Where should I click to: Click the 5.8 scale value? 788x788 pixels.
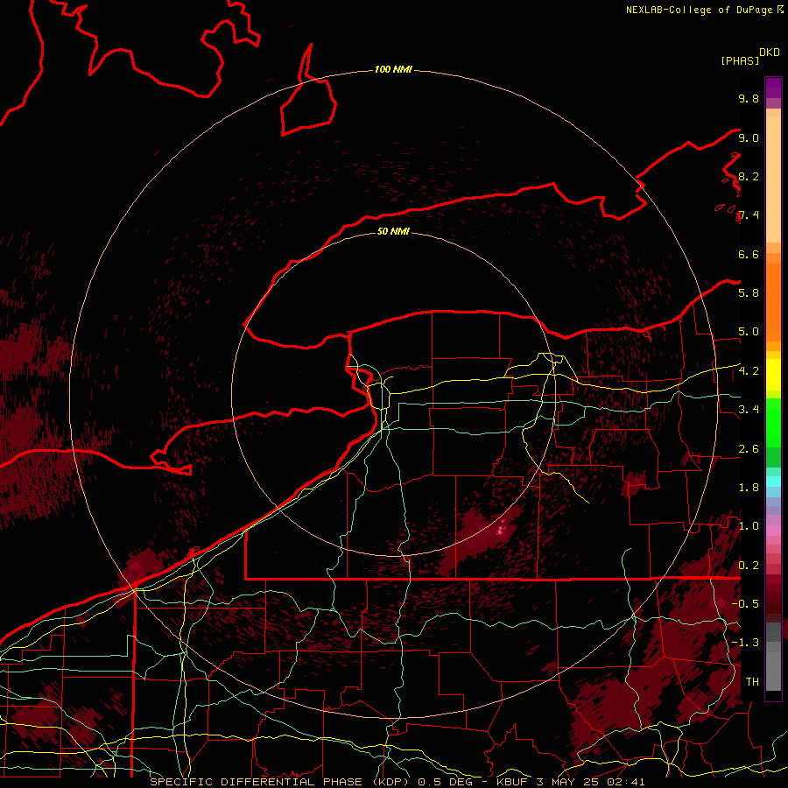pyautogui.click(x=749, y=293)
